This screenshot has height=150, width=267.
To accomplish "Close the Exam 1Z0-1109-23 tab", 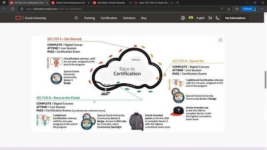I will point(171,3).
